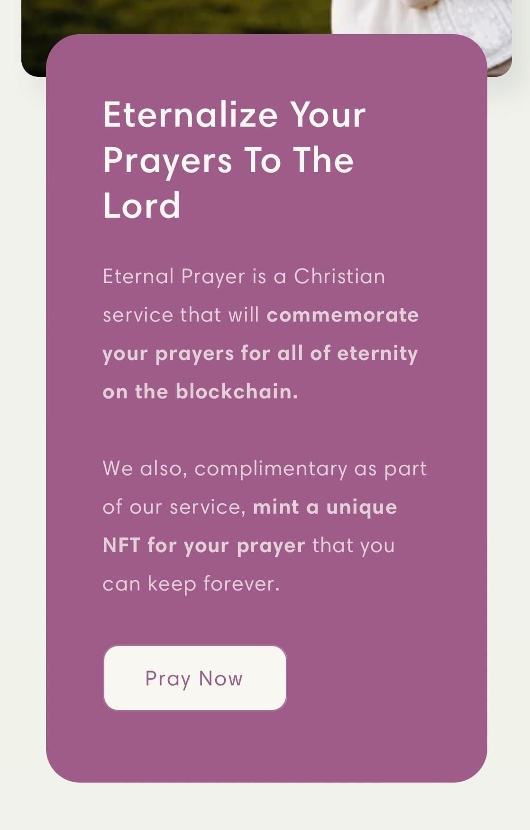Click the bold word "commemorate"
Viewport: 530px width, 830px height.
point(342,315)
